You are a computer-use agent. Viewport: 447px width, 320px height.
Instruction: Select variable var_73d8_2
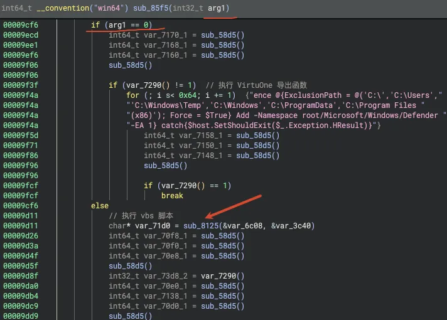click(x=166, y=276)
